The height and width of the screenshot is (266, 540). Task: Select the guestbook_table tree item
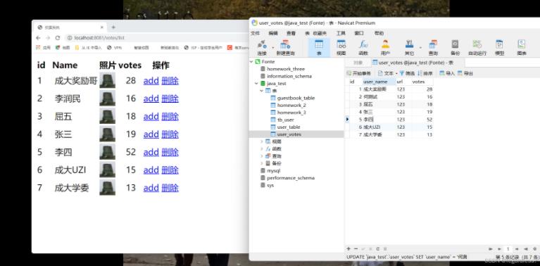(x=296, y=98)
